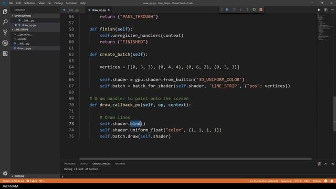336x189 pixels.
Task: Switch to the TERMINAL panel tab
Action: pos(120,164)
